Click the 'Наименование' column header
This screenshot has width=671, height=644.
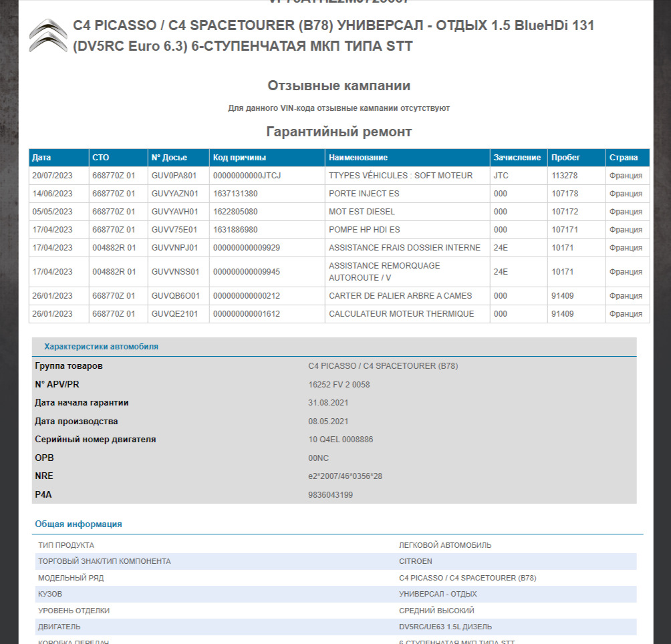(358, 158)
